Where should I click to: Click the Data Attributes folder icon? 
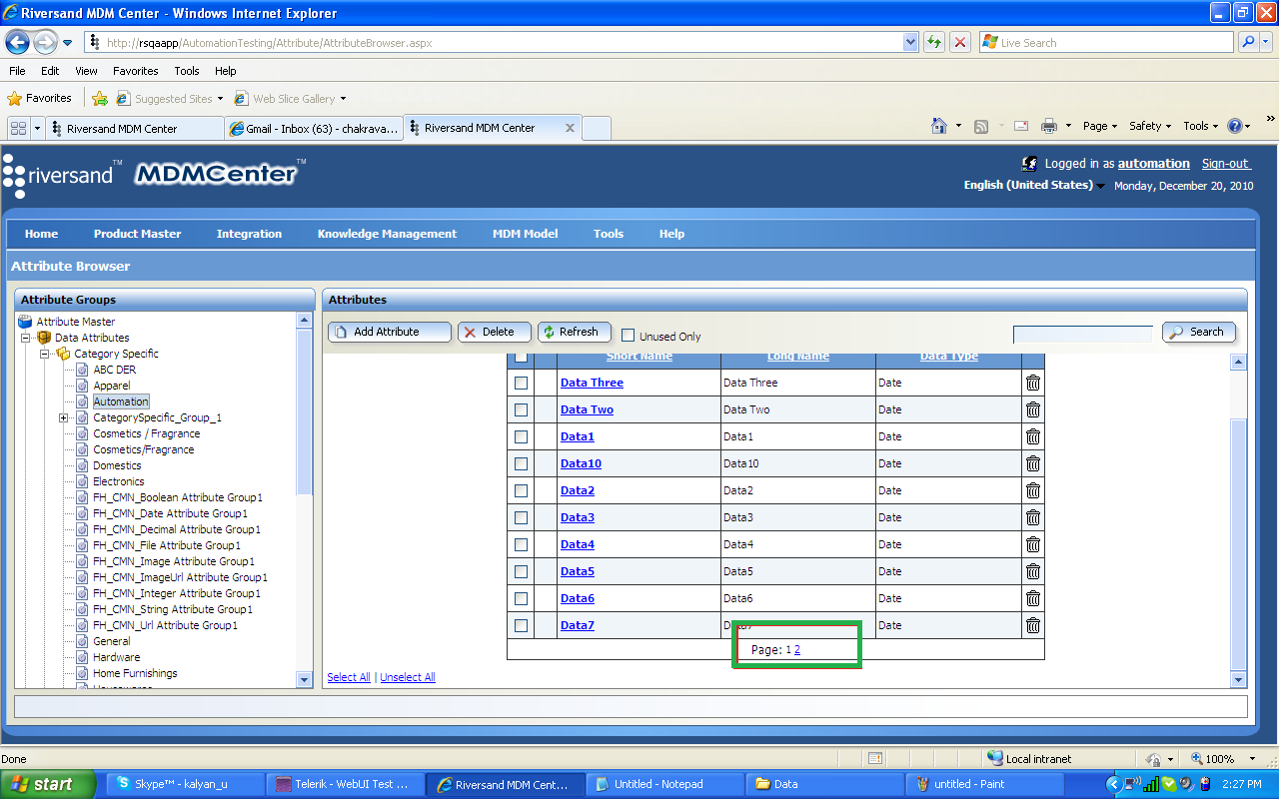point(44,338)
